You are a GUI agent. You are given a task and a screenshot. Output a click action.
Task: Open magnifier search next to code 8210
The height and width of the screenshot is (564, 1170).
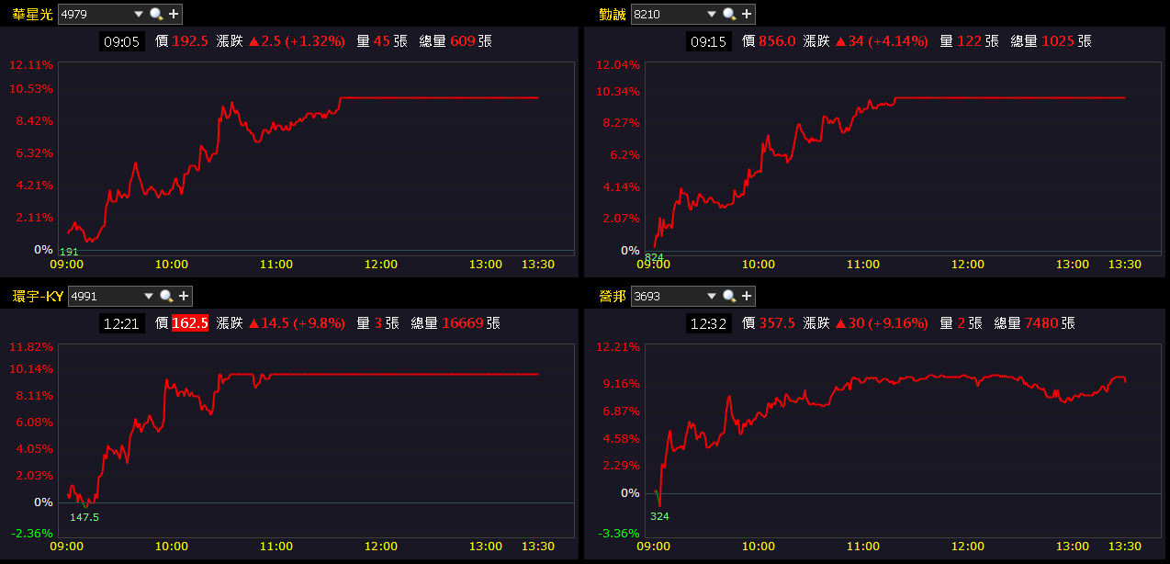pyautogui.click(x=729, y=14)
